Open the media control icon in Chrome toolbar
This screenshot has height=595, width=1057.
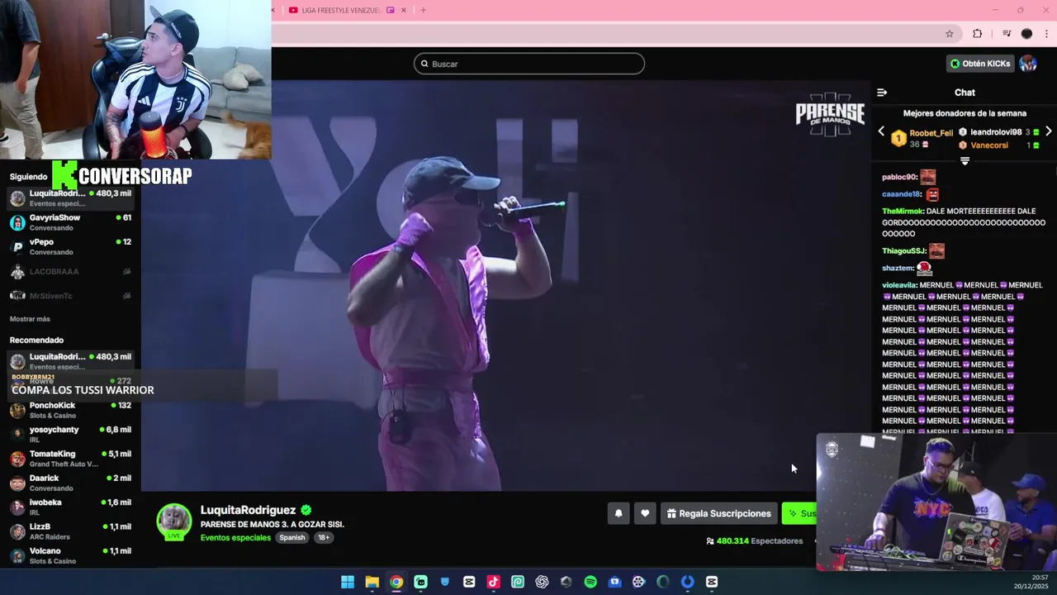1007,34
